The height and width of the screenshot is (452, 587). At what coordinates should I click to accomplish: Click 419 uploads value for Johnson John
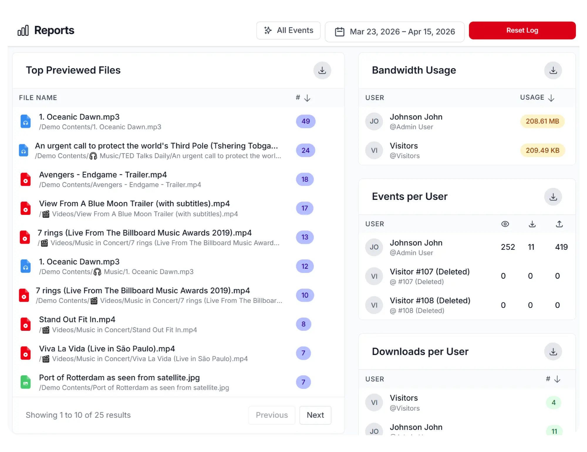561,247
